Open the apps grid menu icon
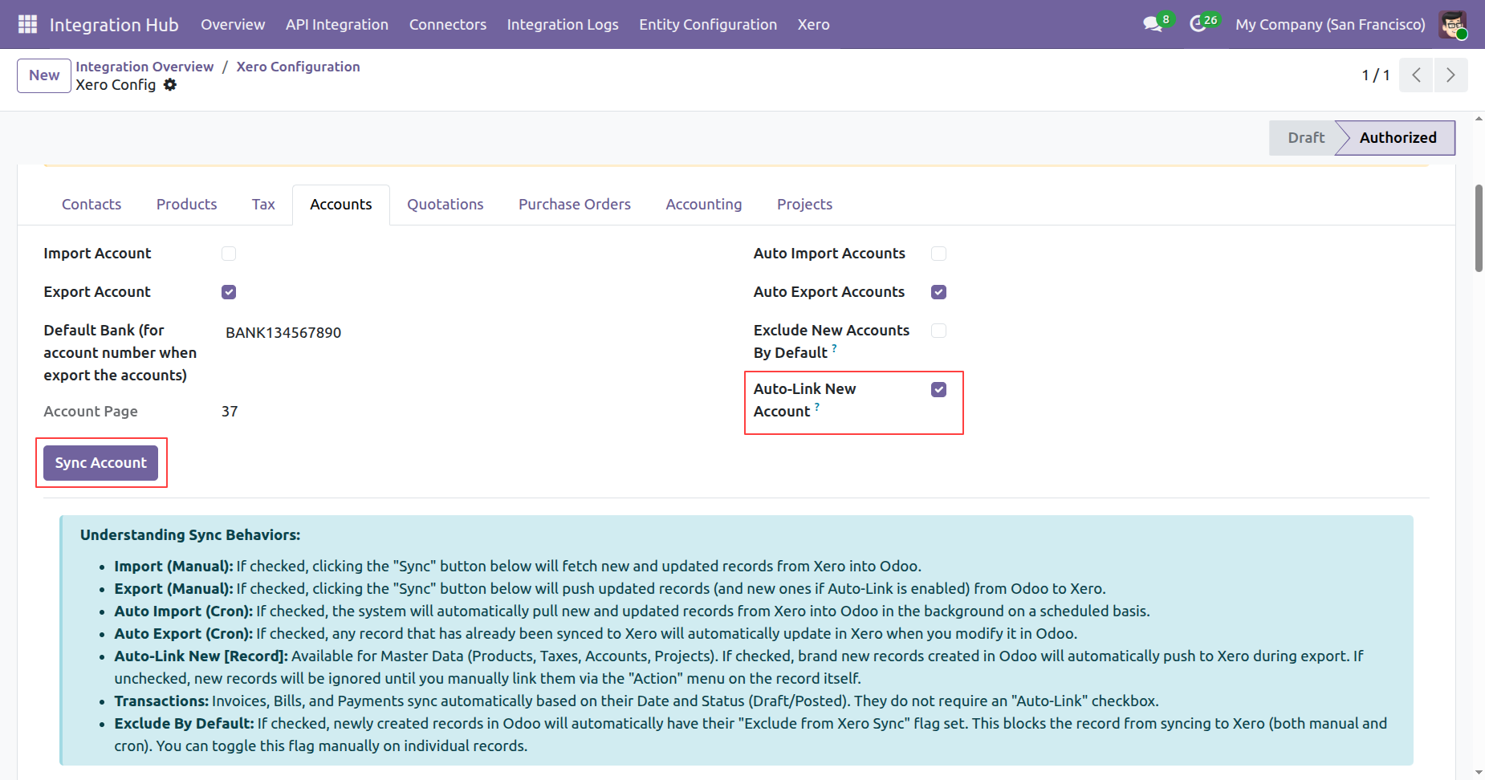Image resolution: width=1485 pixels, height=780 pixels. (27, 24)
